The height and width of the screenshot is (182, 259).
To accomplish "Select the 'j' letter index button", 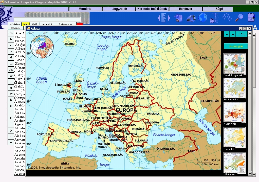I will tap(11, 112).
